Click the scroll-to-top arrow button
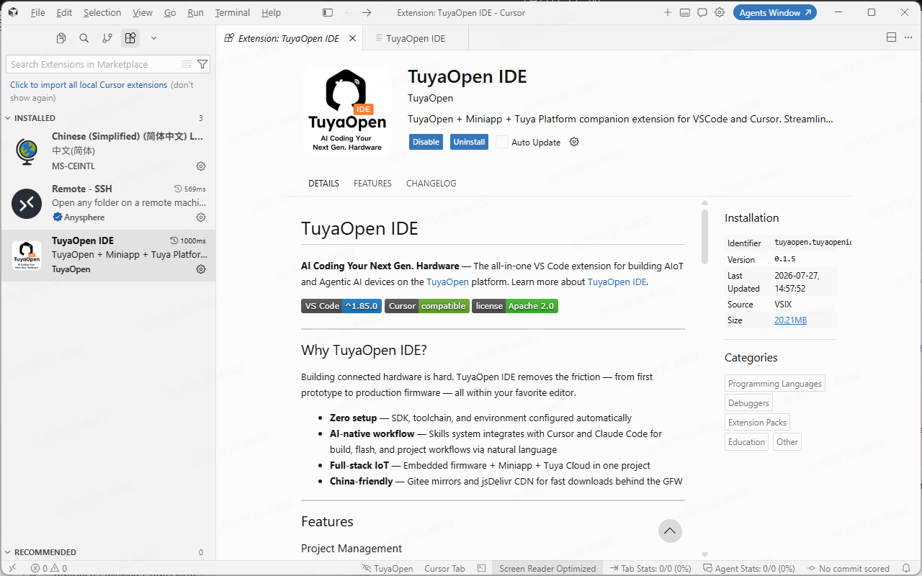The height and width of the screenshot is (576, 922). 670,531
